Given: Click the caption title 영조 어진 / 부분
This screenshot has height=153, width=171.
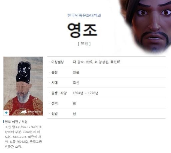Looking at the screenshot, I should point(16,122).
